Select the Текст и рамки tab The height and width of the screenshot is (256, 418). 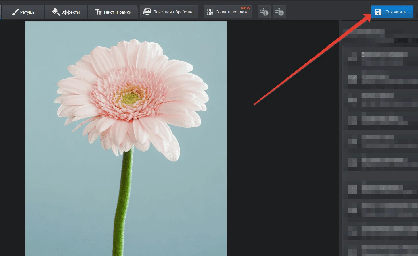(x=117, y=12)
